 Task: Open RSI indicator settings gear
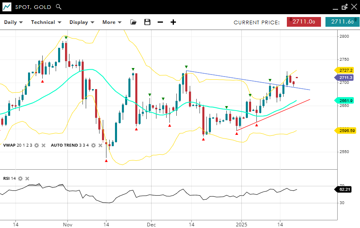coord(20,179)
